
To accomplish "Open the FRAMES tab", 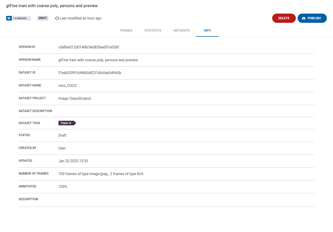I will 126,30.
